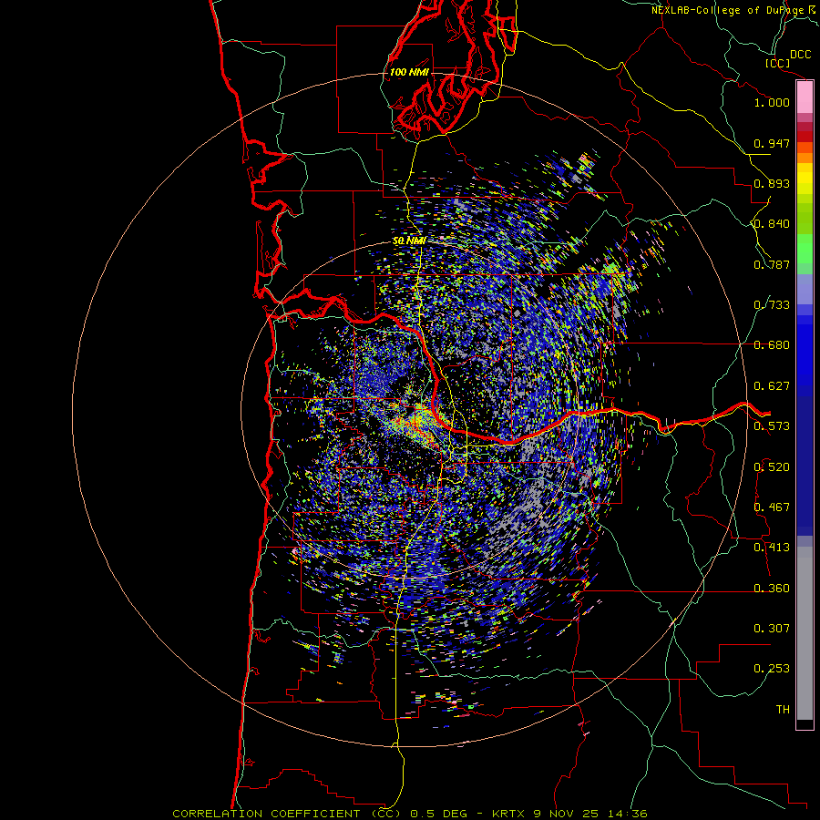The height and width of the screenshot is (820, 820).
Task: Click the 14:36 timestamp in the caption
Action: click(x=628, y=814)
